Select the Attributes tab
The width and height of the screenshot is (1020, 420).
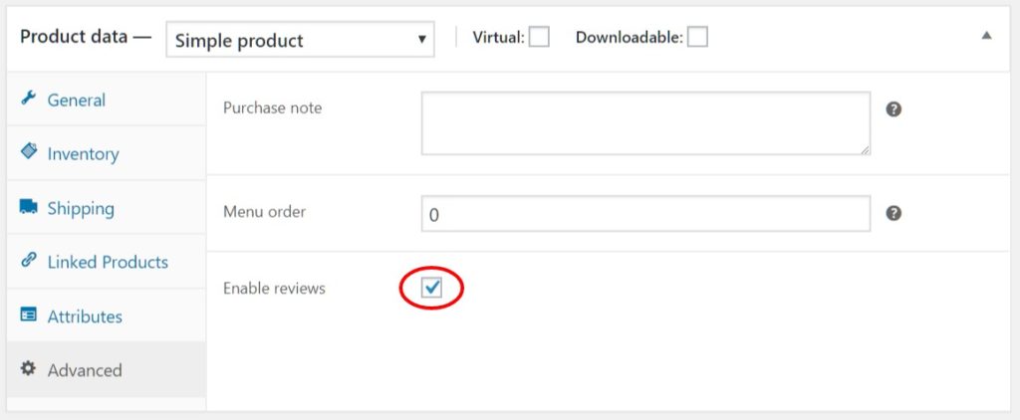(x=106, y=315)
